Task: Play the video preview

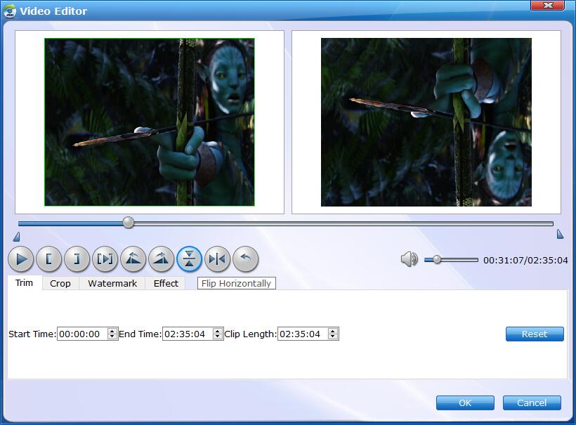Action: (x=20, y=259)
